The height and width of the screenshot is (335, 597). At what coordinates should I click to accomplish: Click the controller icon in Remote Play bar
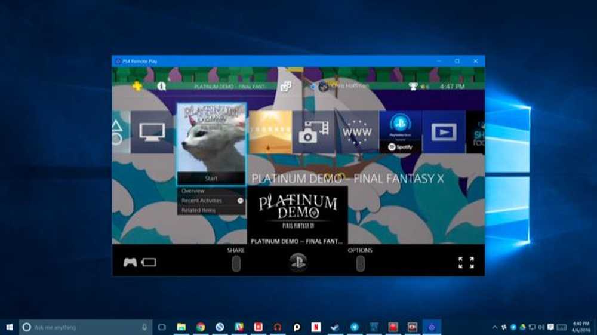(x=130, y=262)
